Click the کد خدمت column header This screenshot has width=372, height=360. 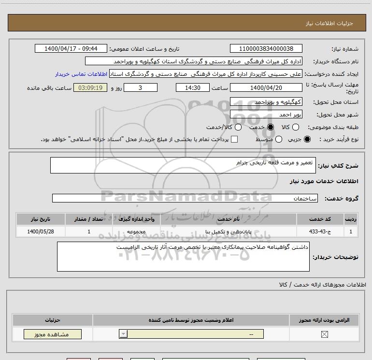tap(320, 219)
